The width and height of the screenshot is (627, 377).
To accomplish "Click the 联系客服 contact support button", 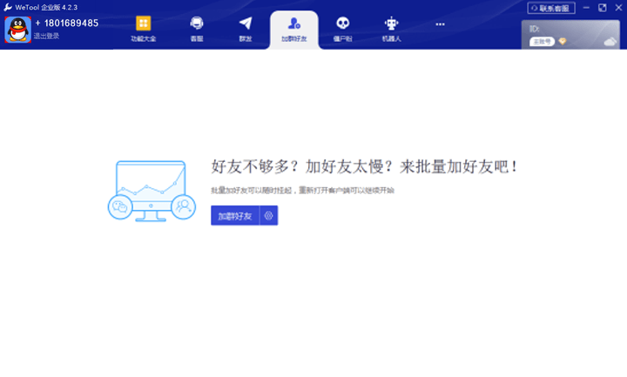I will pos(551,8).
